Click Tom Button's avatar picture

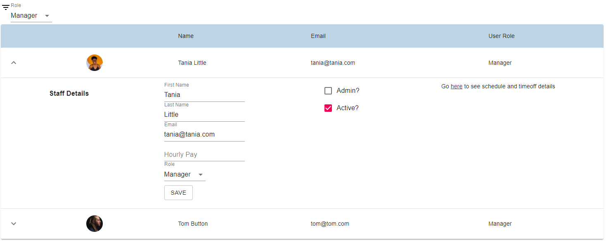click(x=95, y=224)
